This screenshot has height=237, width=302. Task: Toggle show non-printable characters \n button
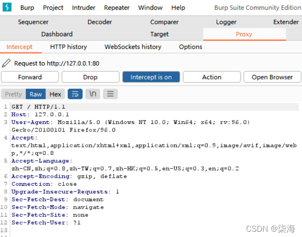[93, 94]
